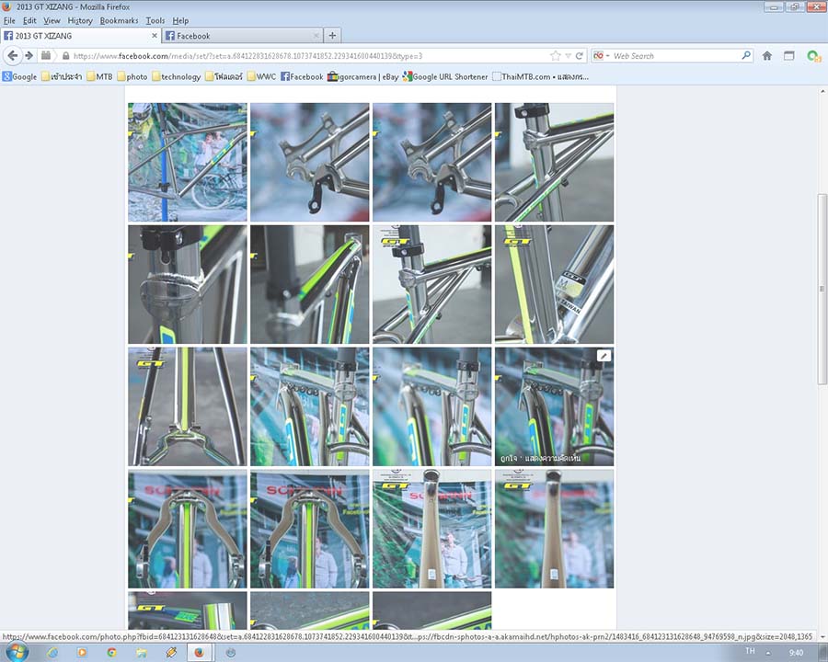The height and width of the screenshot is (662, 828).
Task: Open the Edit menu
Action: 29,20
